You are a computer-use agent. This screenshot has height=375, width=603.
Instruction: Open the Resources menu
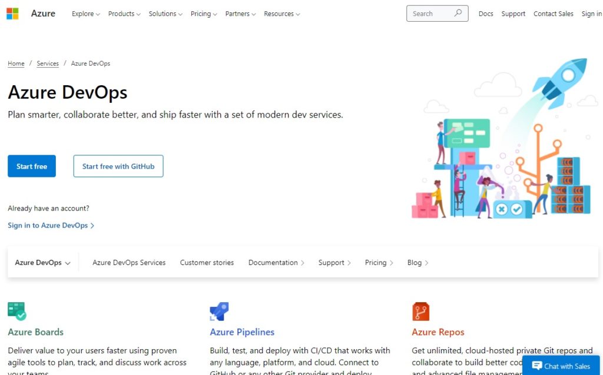(x=279, y=14)
